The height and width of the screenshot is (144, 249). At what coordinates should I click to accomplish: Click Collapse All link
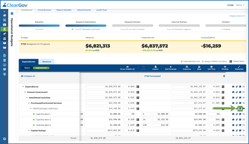click(x=28, y=76)
